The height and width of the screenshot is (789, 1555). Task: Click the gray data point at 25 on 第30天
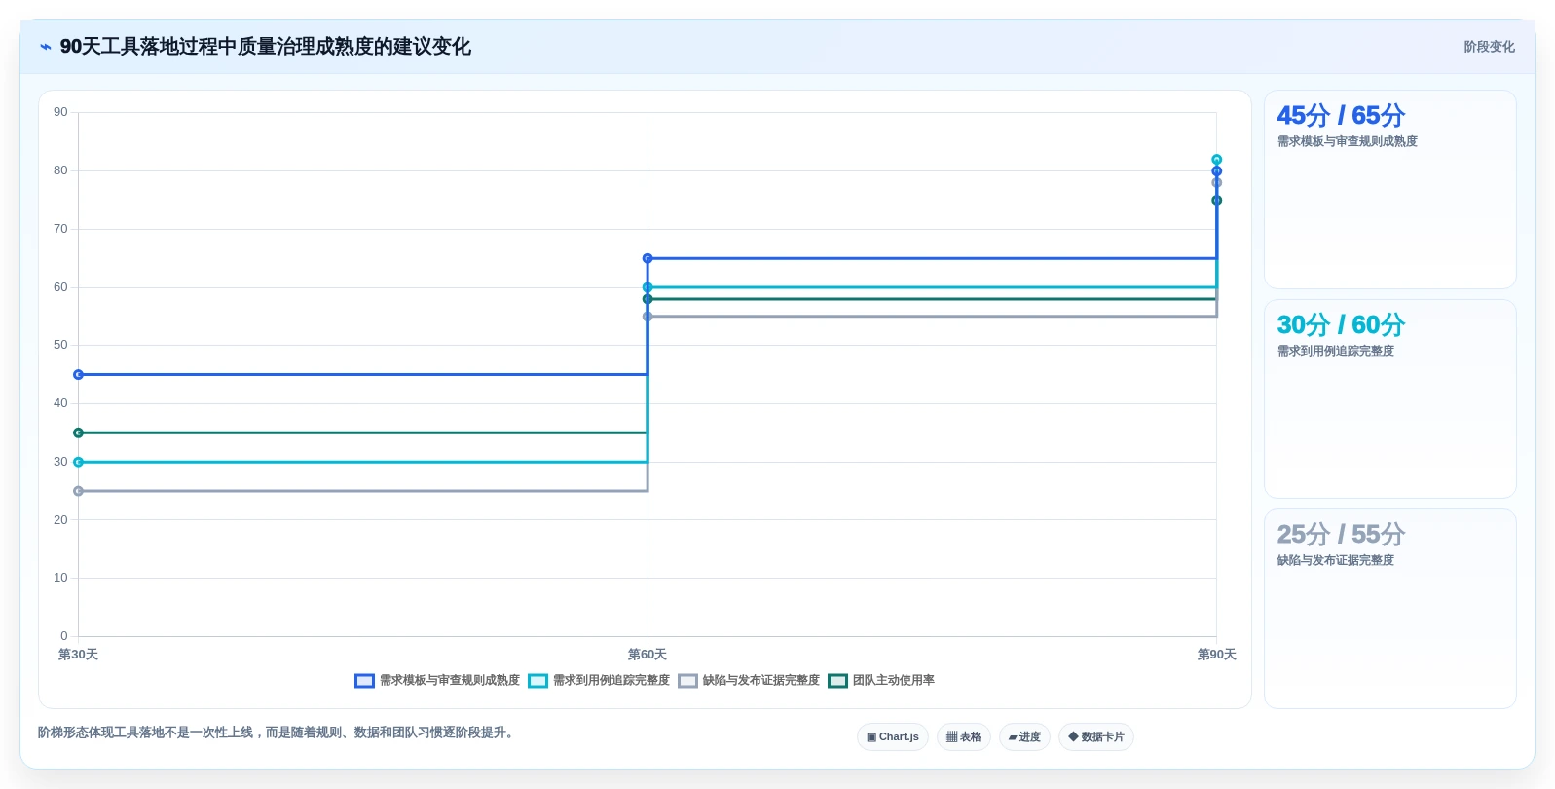tap(79, 491)
